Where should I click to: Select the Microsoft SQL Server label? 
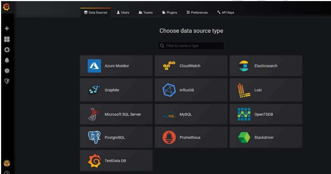pos(123,114)
